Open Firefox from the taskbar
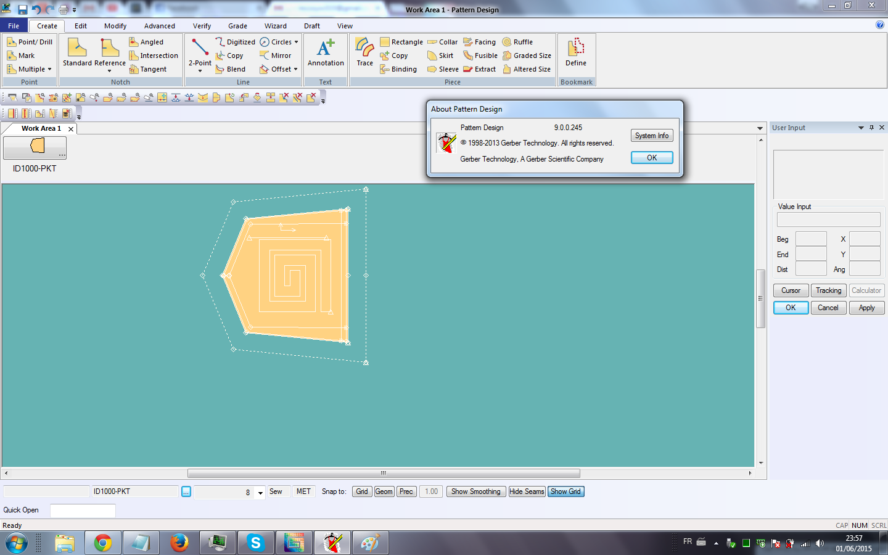The height and width of the screenshot is (555, 888). tap(179, 543)
